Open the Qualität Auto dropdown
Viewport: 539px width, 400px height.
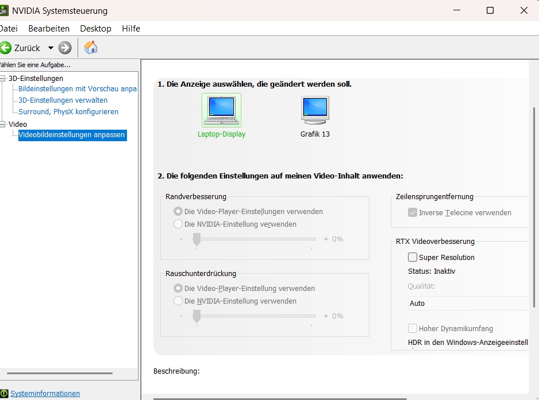pyautogui.click(x=468, y=304)
